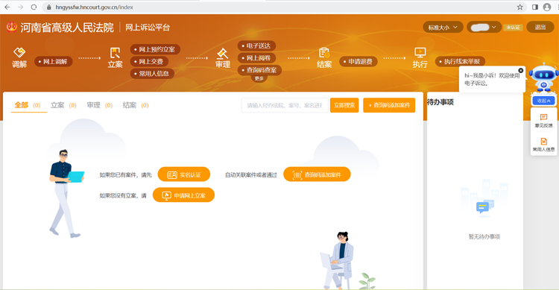Reload the page
Image resolution: width=559 pixels, height=290 pixels.
(34, 7)
